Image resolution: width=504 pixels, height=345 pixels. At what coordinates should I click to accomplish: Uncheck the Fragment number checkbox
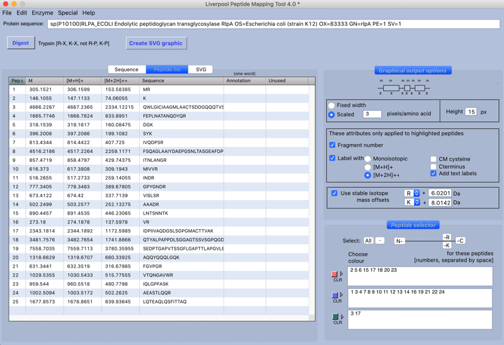[333, 145]
